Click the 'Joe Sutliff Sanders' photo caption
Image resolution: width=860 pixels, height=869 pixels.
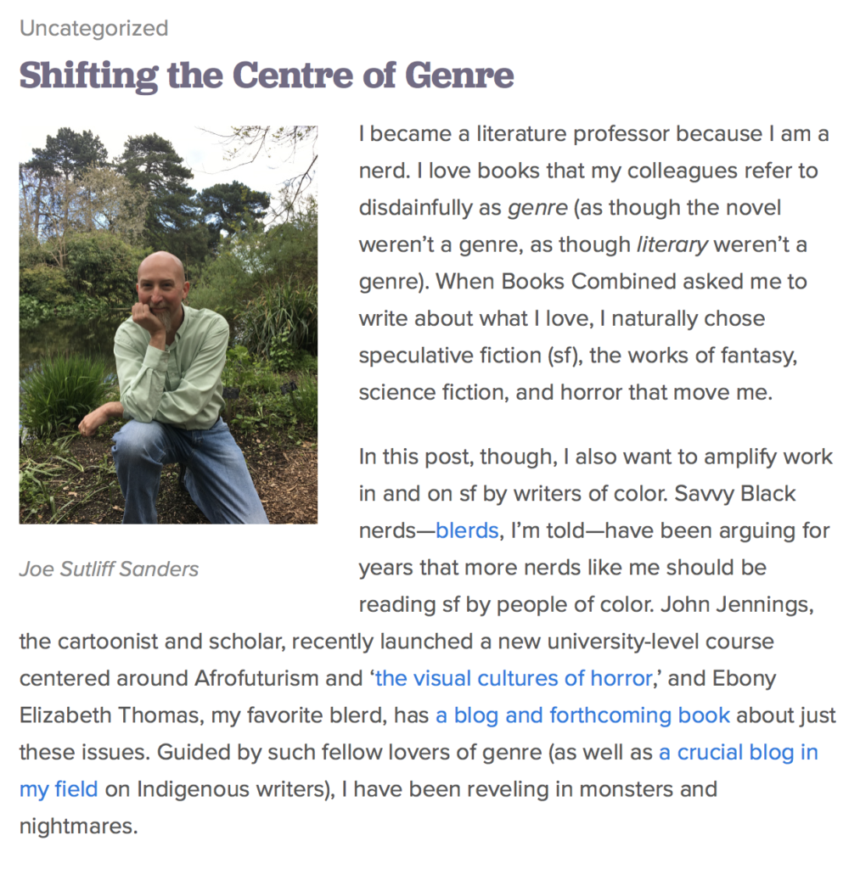(109, 569)
